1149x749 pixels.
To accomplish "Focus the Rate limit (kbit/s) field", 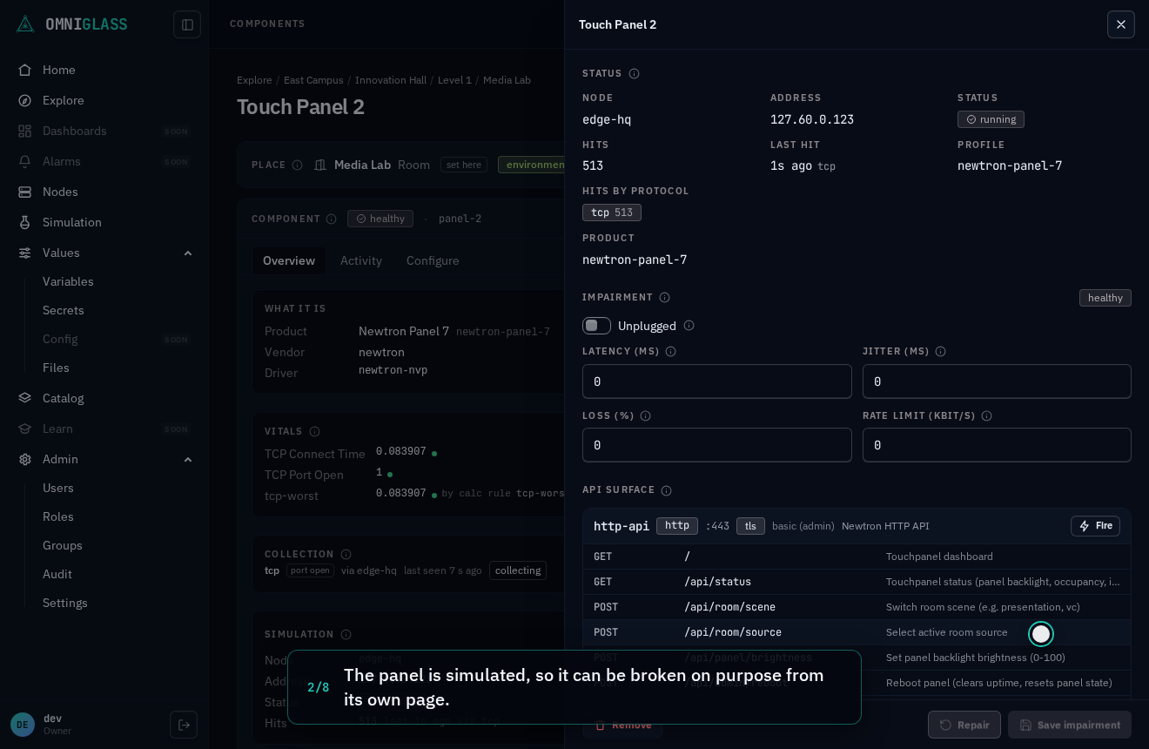I will click(997, 445).
